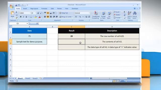Increase indent of cell contents
The height and width of the screenshot is (90, 161).
tap(57, 17)
